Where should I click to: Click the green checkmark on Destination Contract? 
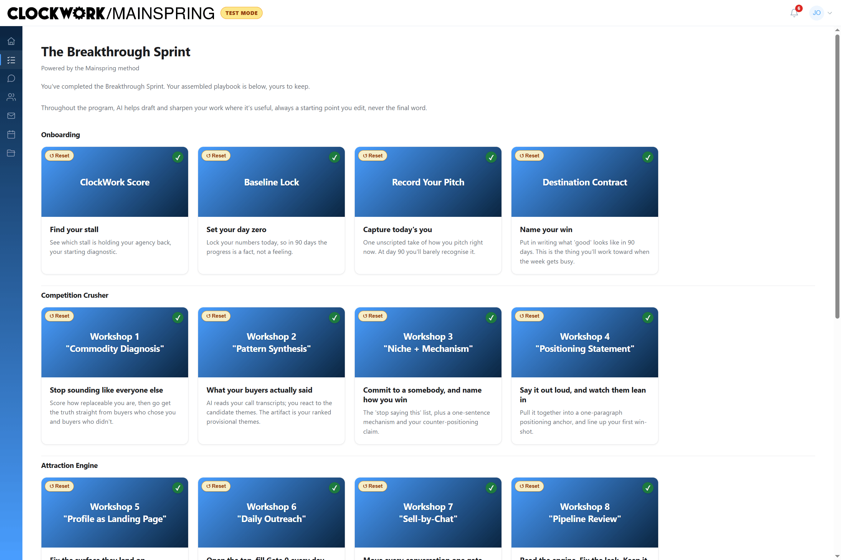[648, 157]
